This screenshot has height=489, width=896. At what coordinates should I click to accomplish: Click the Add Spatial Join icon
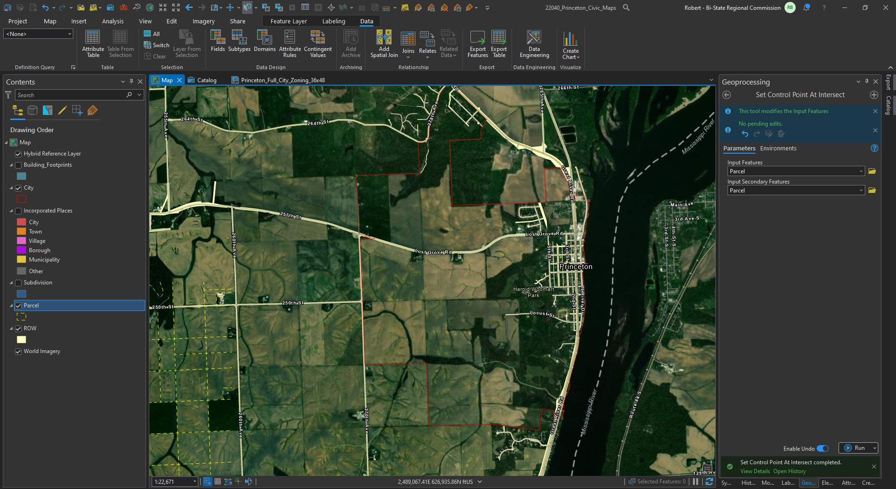[x=384, y=44]
